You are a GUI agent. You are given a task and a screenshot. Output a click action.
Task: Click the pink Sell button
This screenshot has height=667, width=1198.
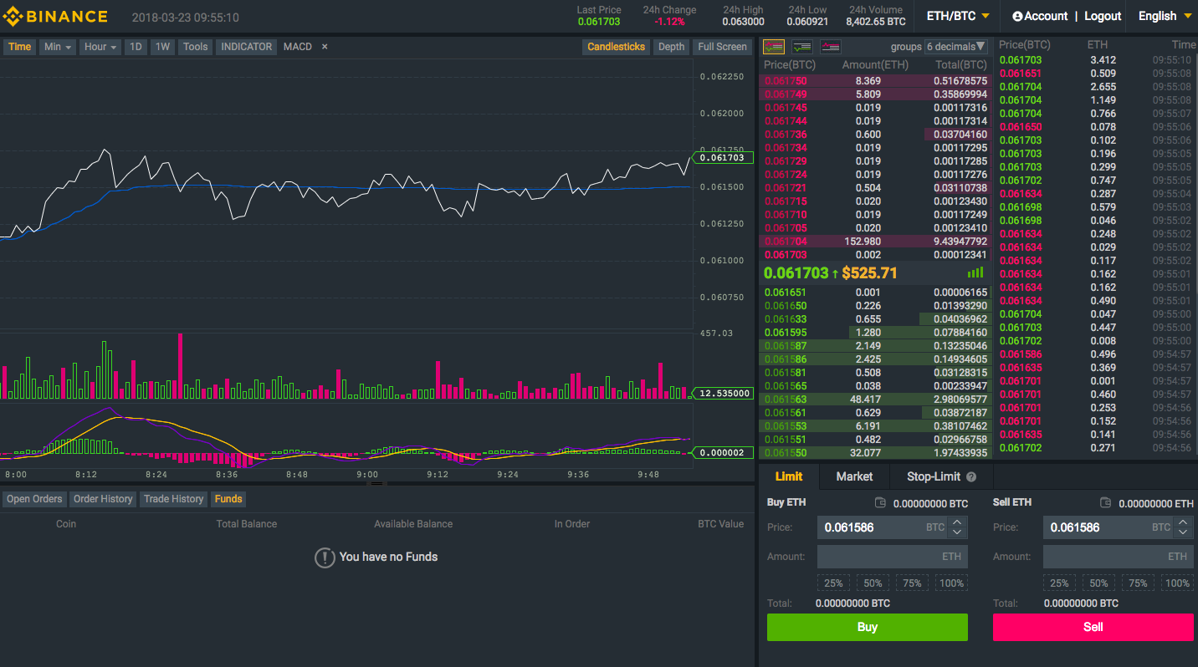click(x=1093, y=627)
